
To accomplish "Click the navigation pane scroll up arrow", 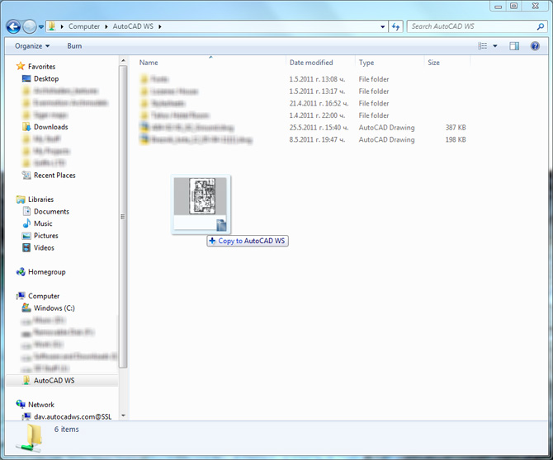I will coord(124,61).
